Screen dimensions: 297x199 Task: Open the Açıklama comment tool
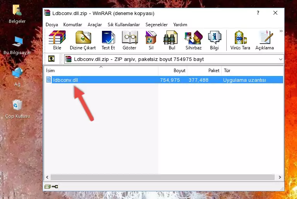[x=265, y=40]
